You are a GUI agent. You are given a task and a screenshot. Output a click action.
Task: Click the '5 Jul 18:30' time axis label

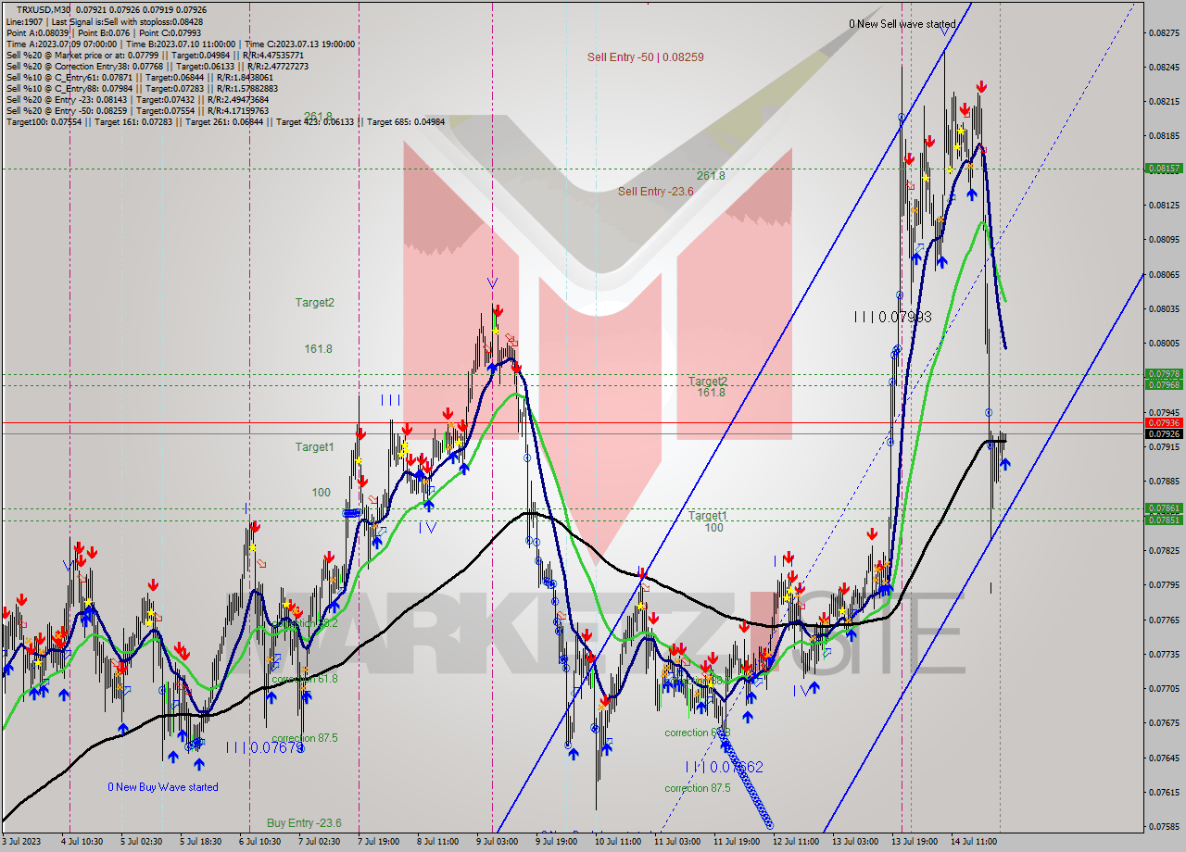click(200, 842)
